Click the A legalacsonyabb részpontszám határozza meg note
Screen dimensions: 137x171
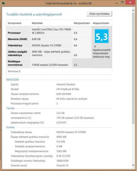point(101,52)
